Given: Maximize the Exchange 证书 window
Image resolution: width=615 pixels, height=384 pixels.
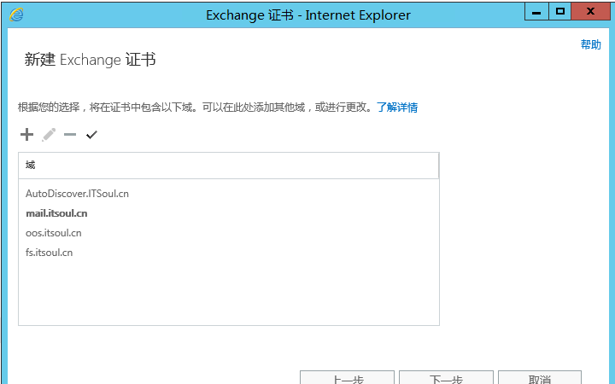Looking at the screenshot, I should pyautogui.click(x=560, y=12).
